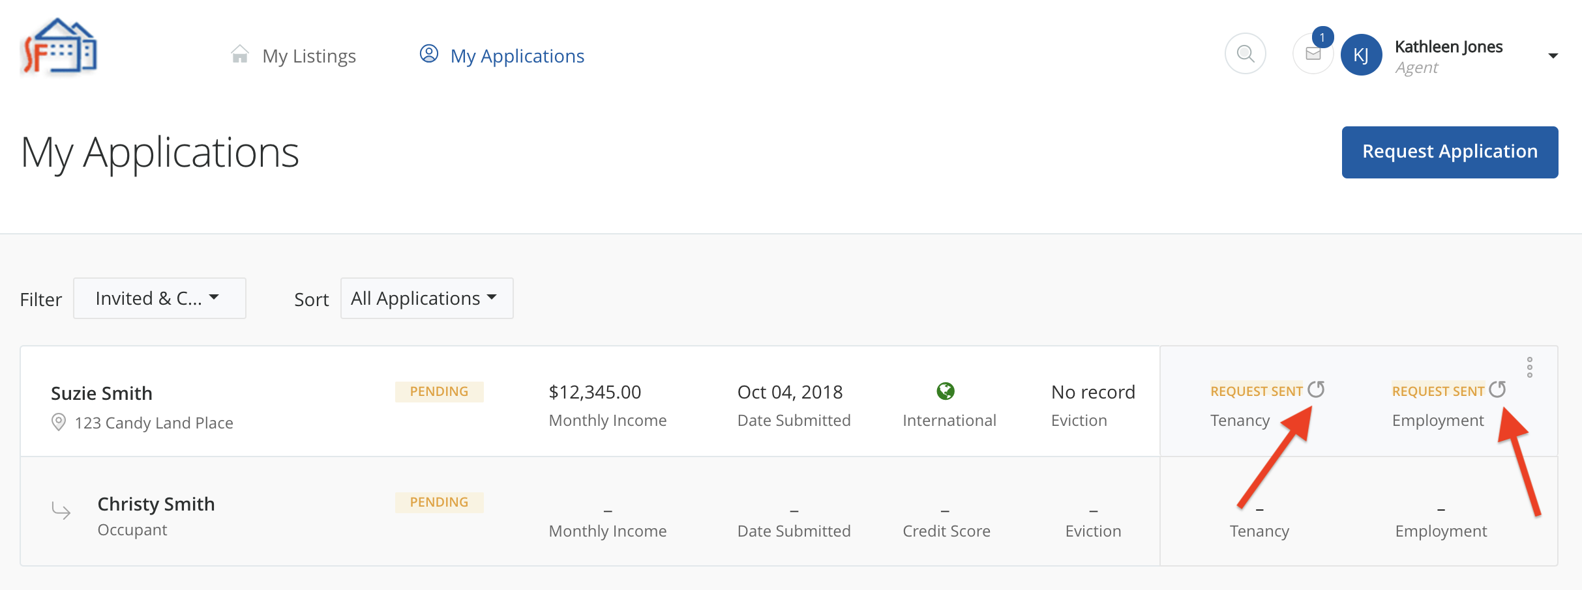Open Suzie Smith's application
The width and height of the screenshot is (1582, 590).
click(x=102, y=393)
